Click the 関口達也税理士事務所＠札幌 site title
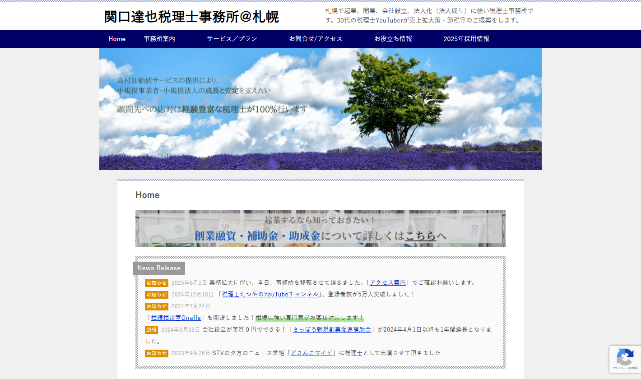The image size is (641, 379). coord(192,17)
